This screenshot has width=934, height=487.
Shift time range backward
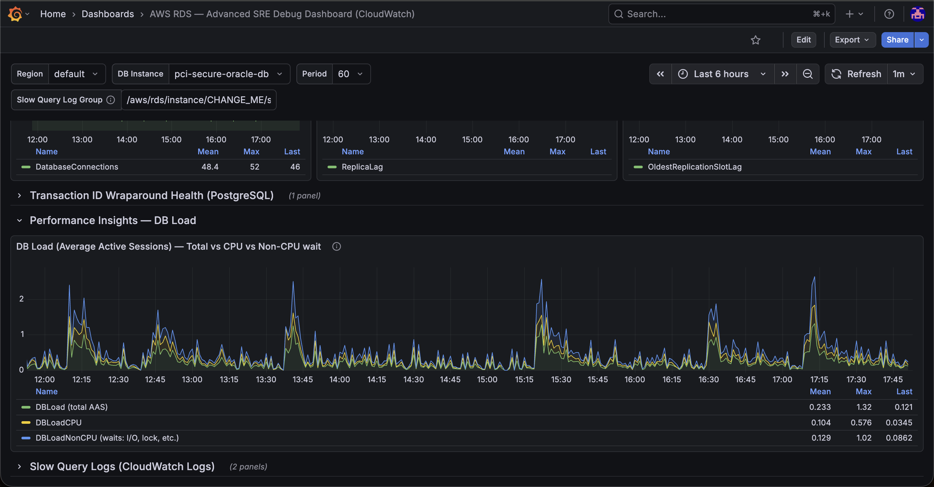660,74
